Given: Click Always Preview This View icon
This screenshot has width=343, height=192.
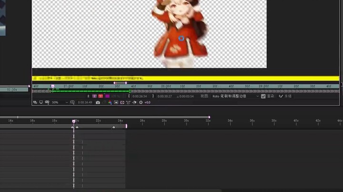Looking at the screenshot, I should [x=35, y=102].
